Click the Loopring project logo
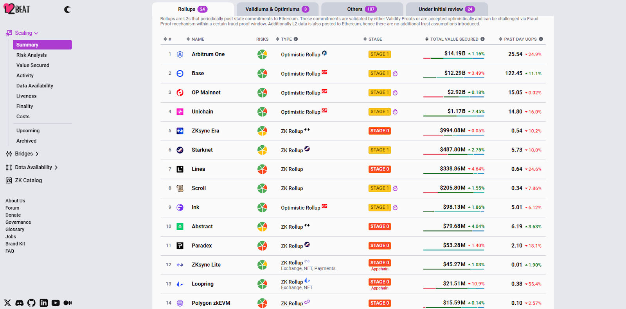This screenshot has width=626, height=309. 180,284
